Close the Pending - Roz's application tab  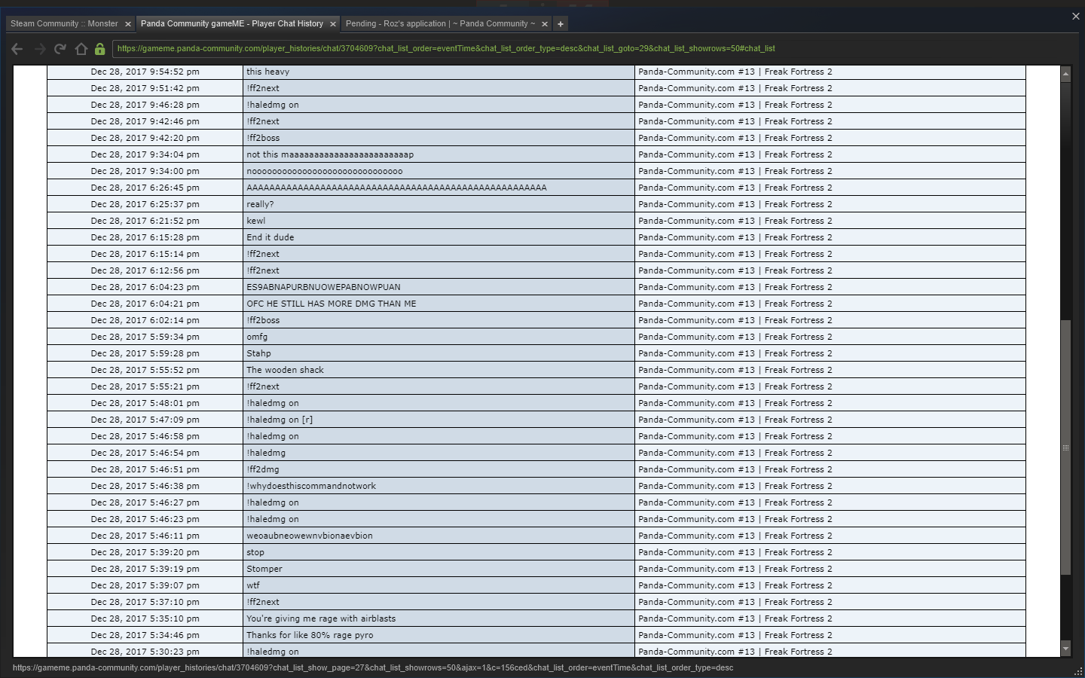pos(545,24)
